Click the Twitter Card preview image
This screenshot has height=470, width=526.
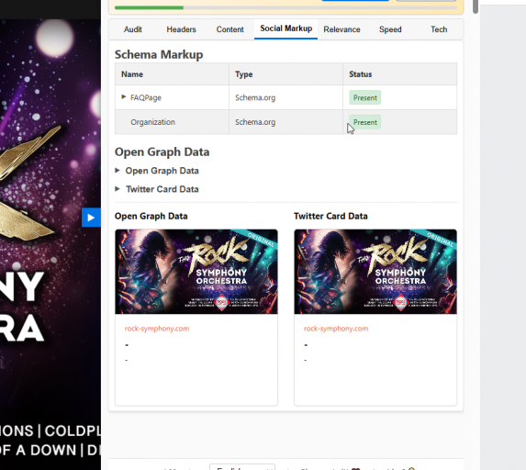375,272
